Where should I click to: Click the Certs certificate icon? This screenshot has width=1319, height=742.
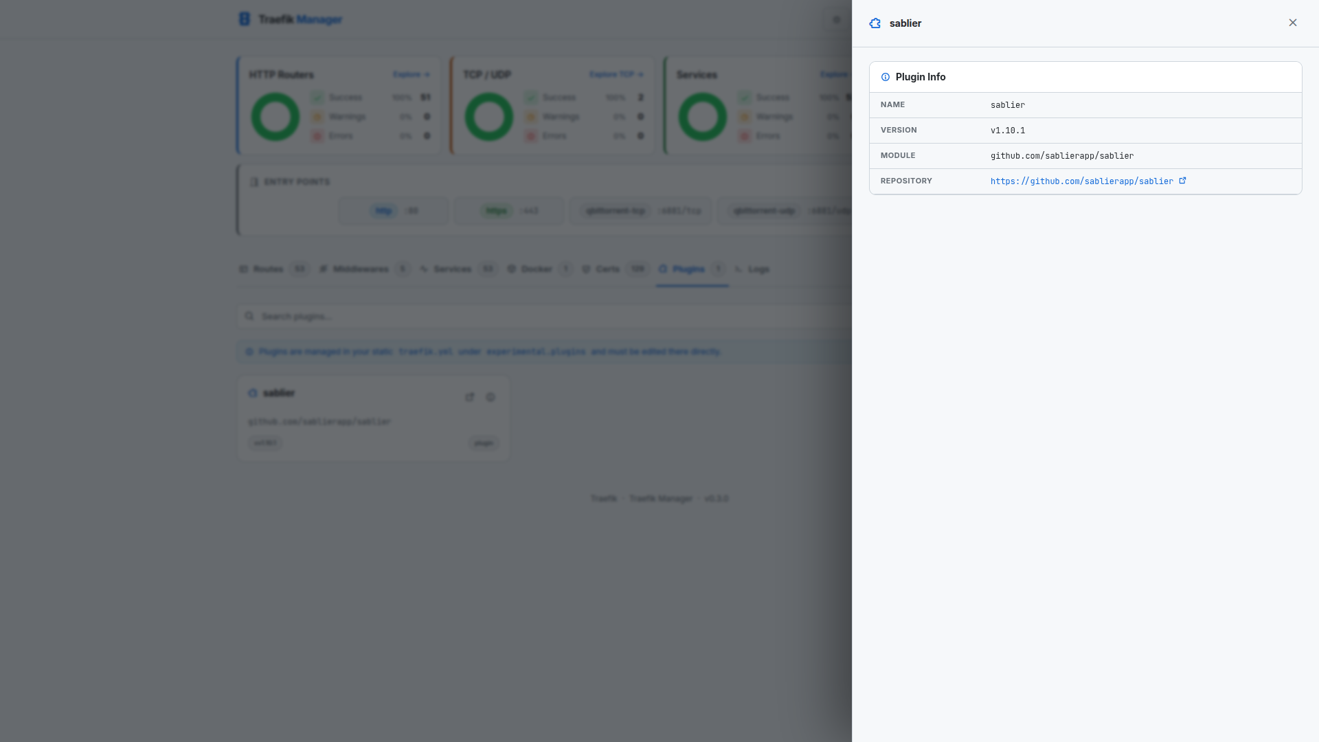[x=586, y=269]
